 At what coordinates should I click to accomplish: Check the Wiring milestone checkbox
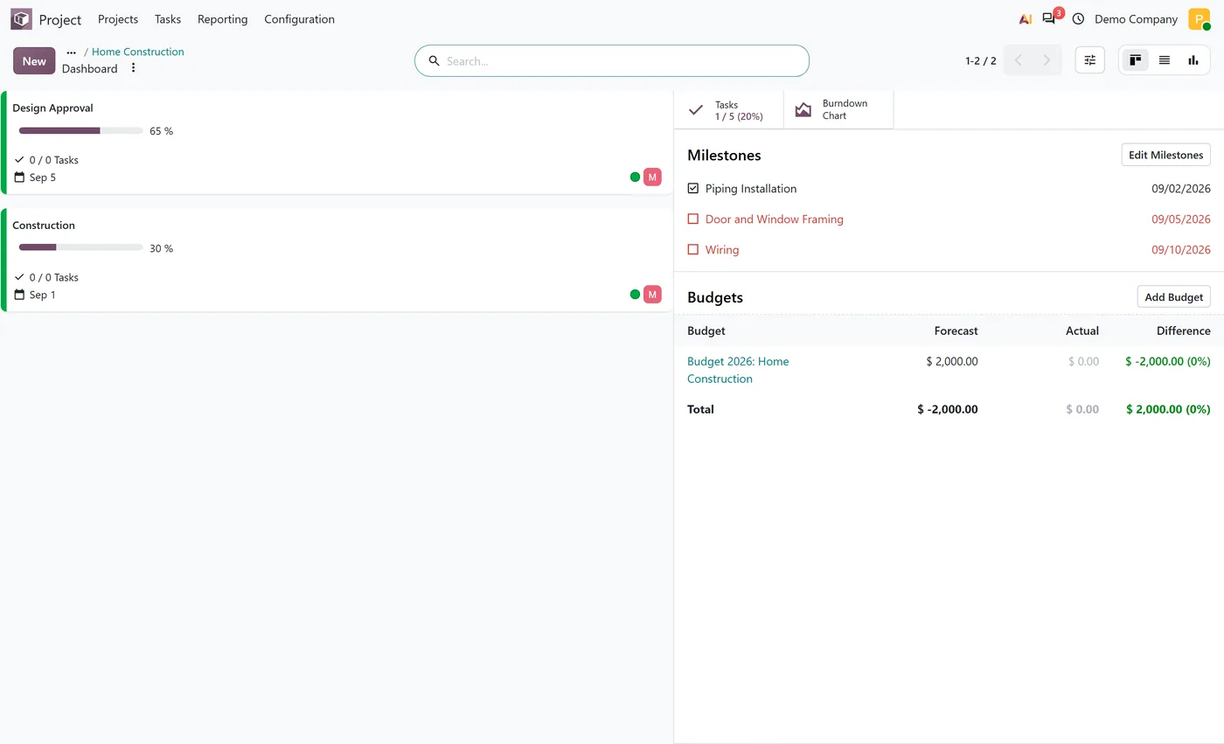click(x=693, y=249)
